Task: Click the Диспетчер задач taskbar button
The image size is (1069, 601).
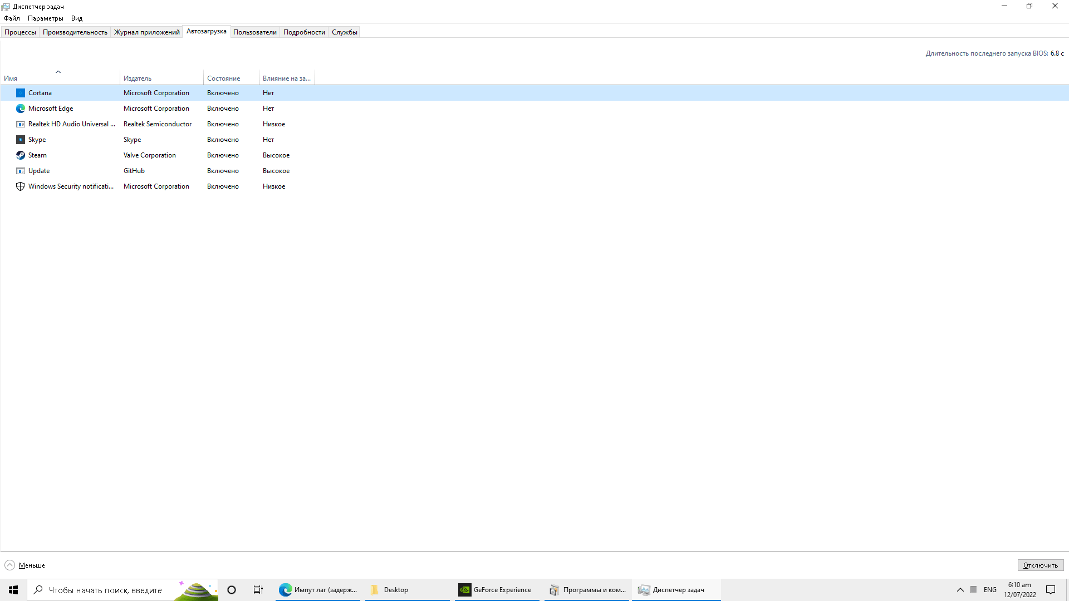Action: pos(676,590)
